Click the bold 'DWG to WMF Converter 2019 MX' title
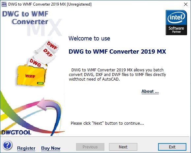191x153 pixels. (117, 51)
